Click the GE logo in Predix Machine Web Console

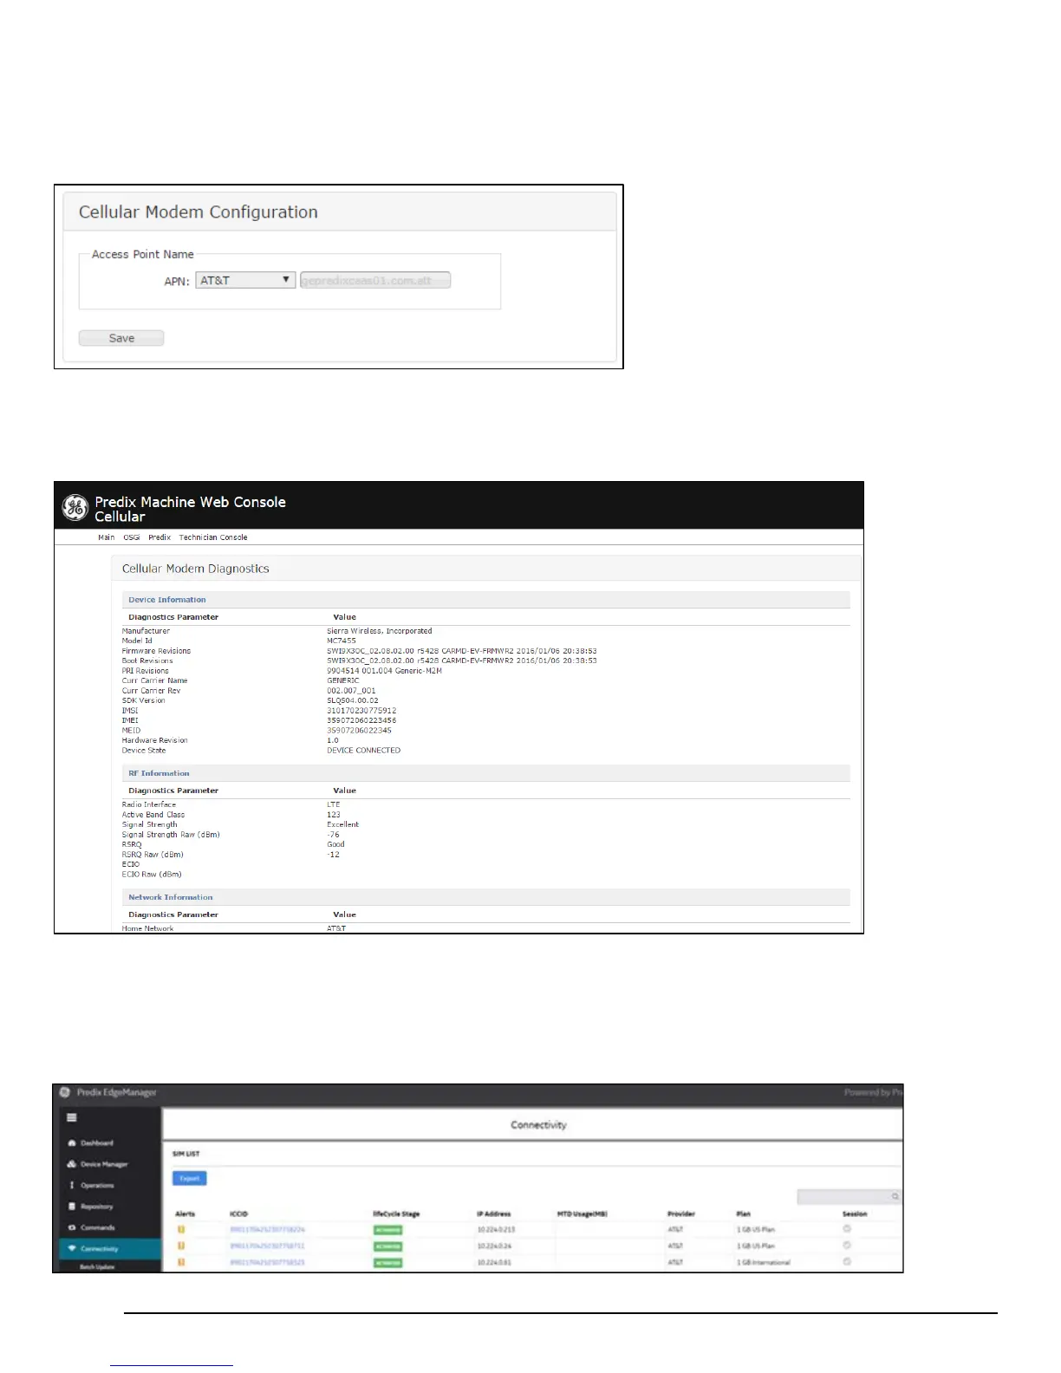point(75,508)
